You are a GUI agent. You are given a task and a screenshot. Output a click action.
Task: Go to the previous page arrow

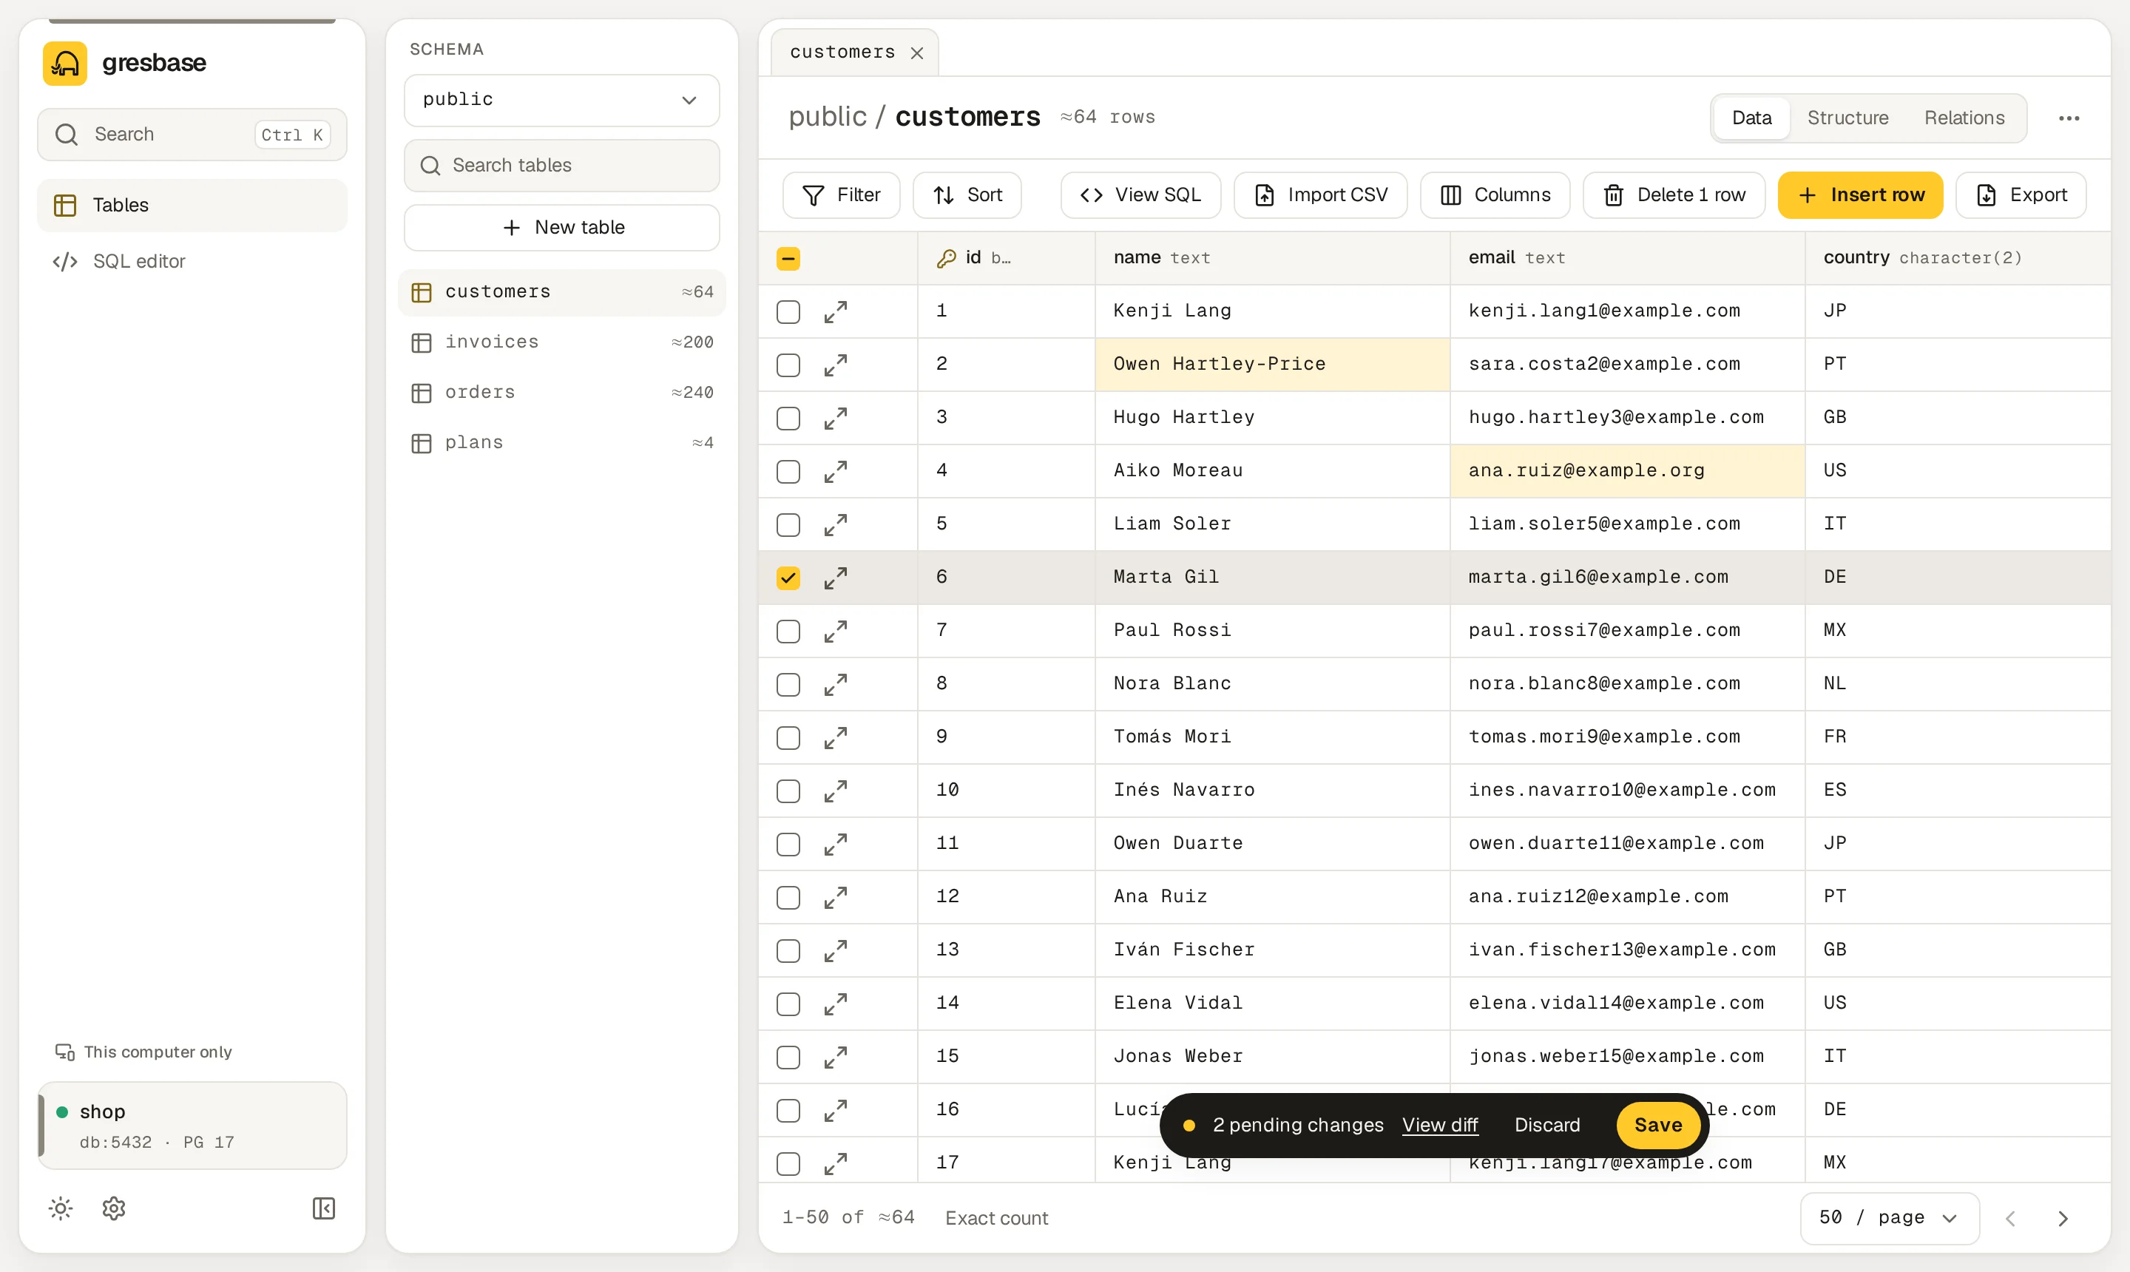point(2010,1218)
